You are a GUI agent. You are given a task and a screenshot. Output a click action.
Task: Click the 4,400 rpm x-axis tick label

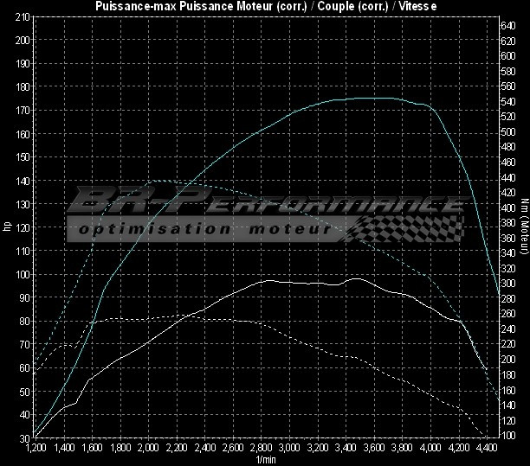coord(488,449)
